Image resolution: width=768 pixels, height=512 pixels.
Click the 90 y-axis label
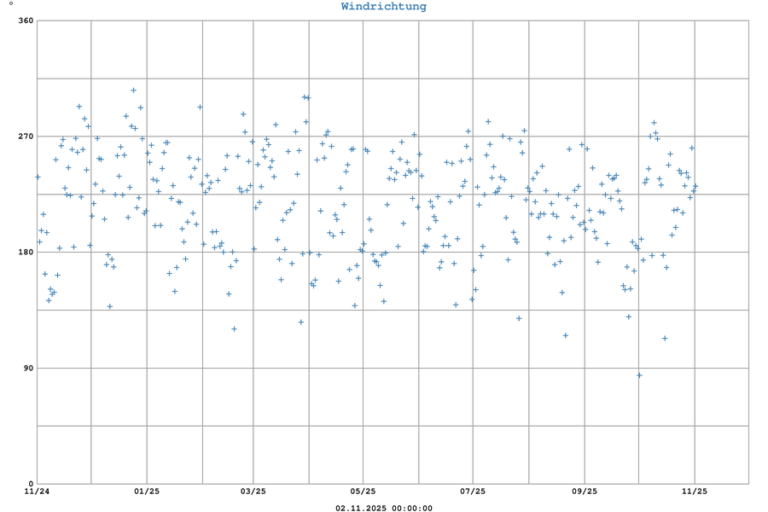pos(27,368)
